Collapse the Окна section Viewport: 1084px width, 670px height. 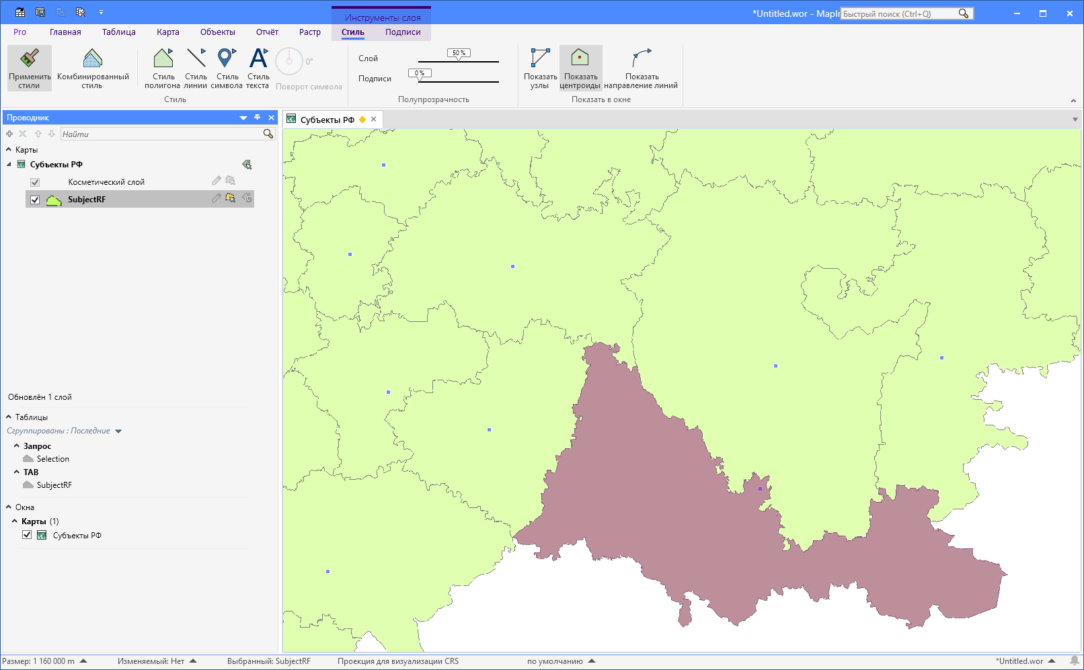click(9, 507)
